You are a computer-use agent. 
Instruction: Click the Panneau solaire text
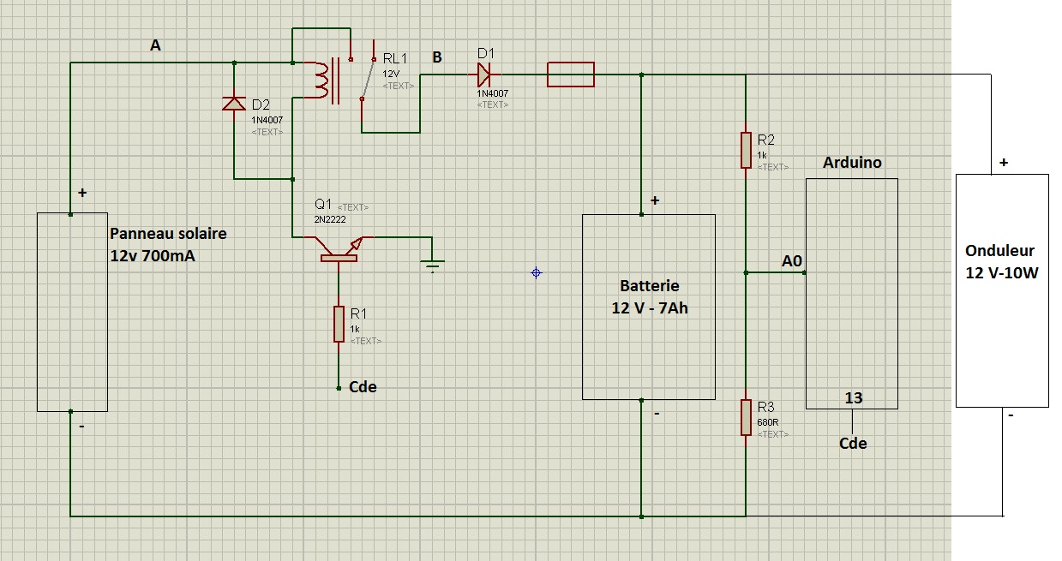click(169, 234)
